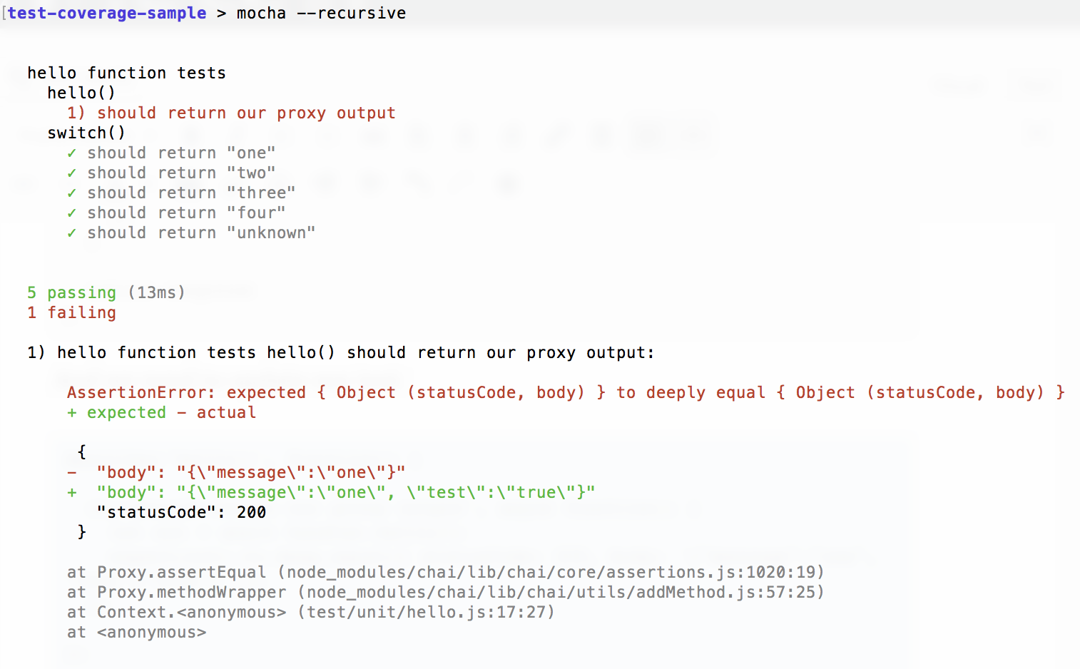The image size is (1080, 669).
Task: Click the red minus diff marker
Action: (71, 472)
